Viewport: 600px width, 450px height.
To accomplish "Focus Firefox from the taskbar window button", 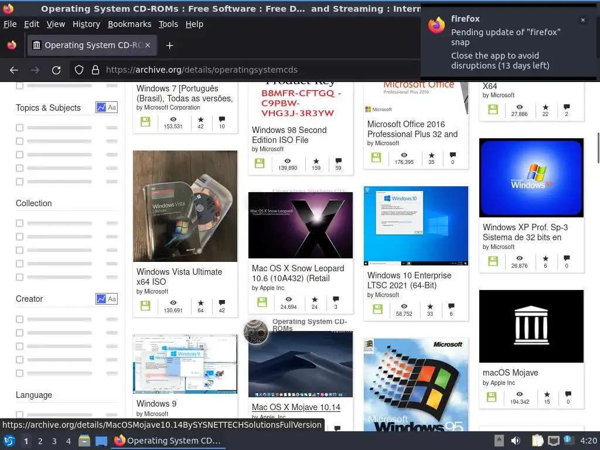I will [x=168, y=441].
